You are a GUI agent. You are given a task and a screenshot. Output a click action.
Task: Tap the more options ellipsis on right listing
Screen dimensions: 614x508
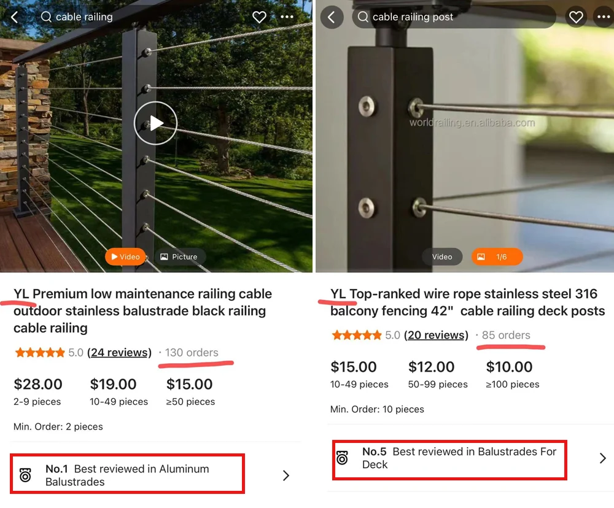[x=602, y=17]
